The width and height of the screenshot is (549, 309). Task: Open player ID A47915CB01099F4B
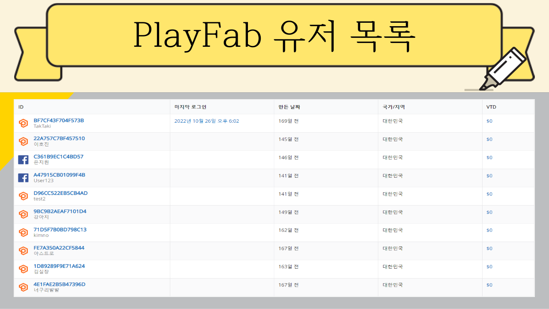[59, 175]
